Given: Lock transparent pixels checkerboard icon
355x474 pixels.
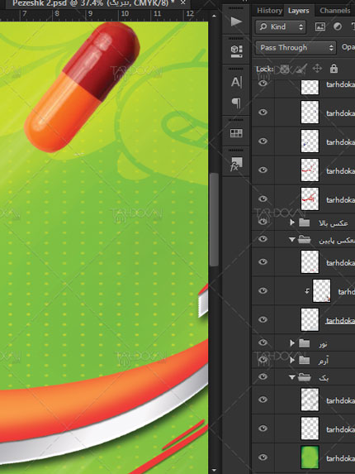Looking at the screenshot, I should click(284, 69).
